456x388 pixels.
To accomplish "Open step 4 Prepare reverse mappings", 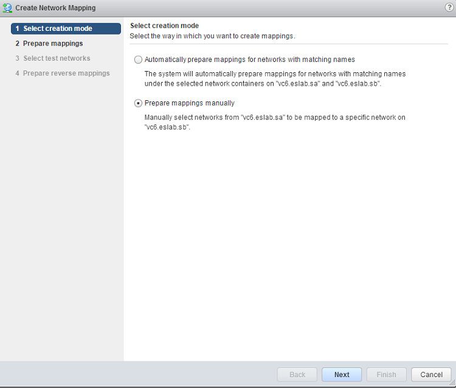I will 66,73.
